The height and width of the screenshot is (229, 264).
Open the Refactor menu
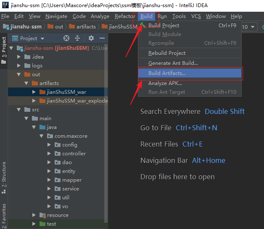point(125,16)
